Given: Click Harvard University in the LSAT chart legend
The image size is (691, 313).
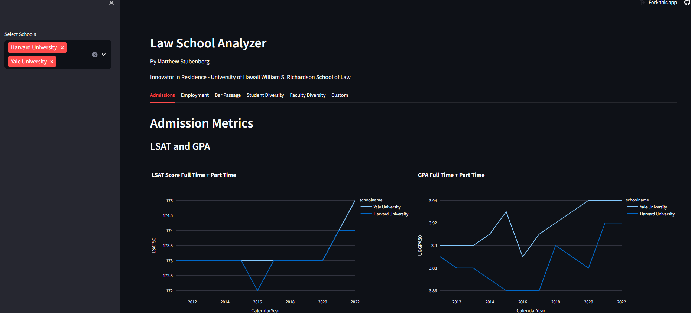Looking at the screenshot, I should [x=390, y=214].
